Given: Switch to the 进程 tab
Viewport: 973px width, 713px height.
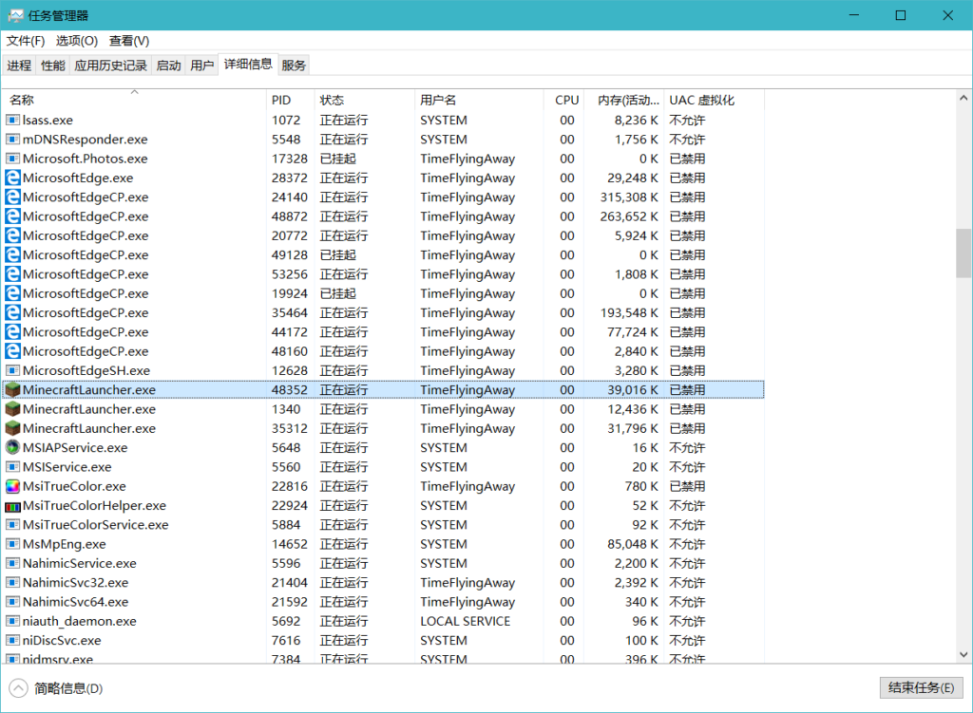Looking at the screenshot, I should [19, 66].
